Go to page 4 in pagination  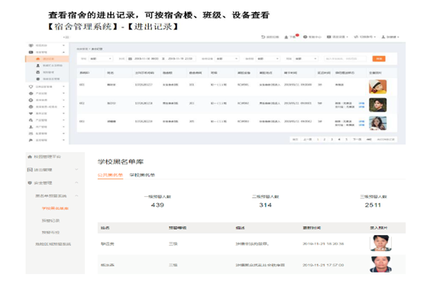point(339,140)
